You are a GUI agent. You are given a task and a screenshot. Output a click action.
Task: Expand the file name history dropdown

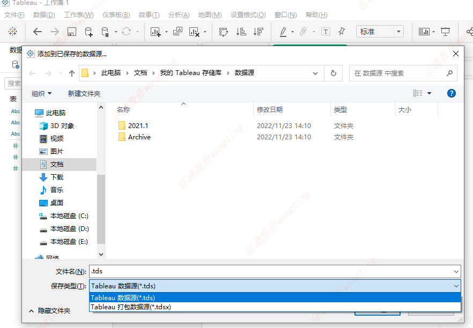(456, 272)
